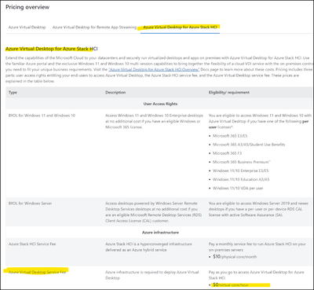Click Microsoft 365 A3/A5/Student Use Benefits item
The width and height of the screenshot is (314, 290).
pyautogui.click(x=249, y=145)
